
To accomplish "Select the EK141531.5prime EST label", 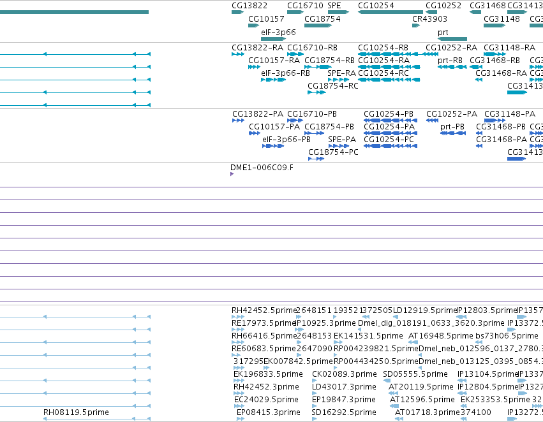I will point(368,336).
